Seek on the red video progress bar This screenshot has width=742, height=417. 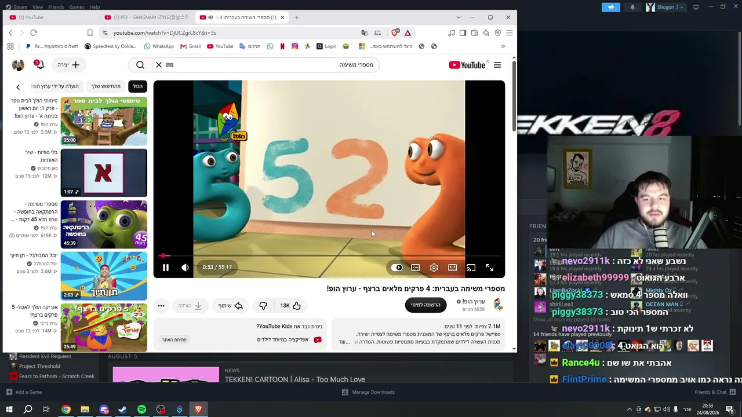(329, 255)
